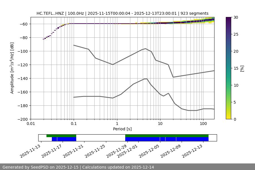Screen dimensions: 255x170
Task: Click the [%] colorbar axis label
Action: [x=242, y=68]
